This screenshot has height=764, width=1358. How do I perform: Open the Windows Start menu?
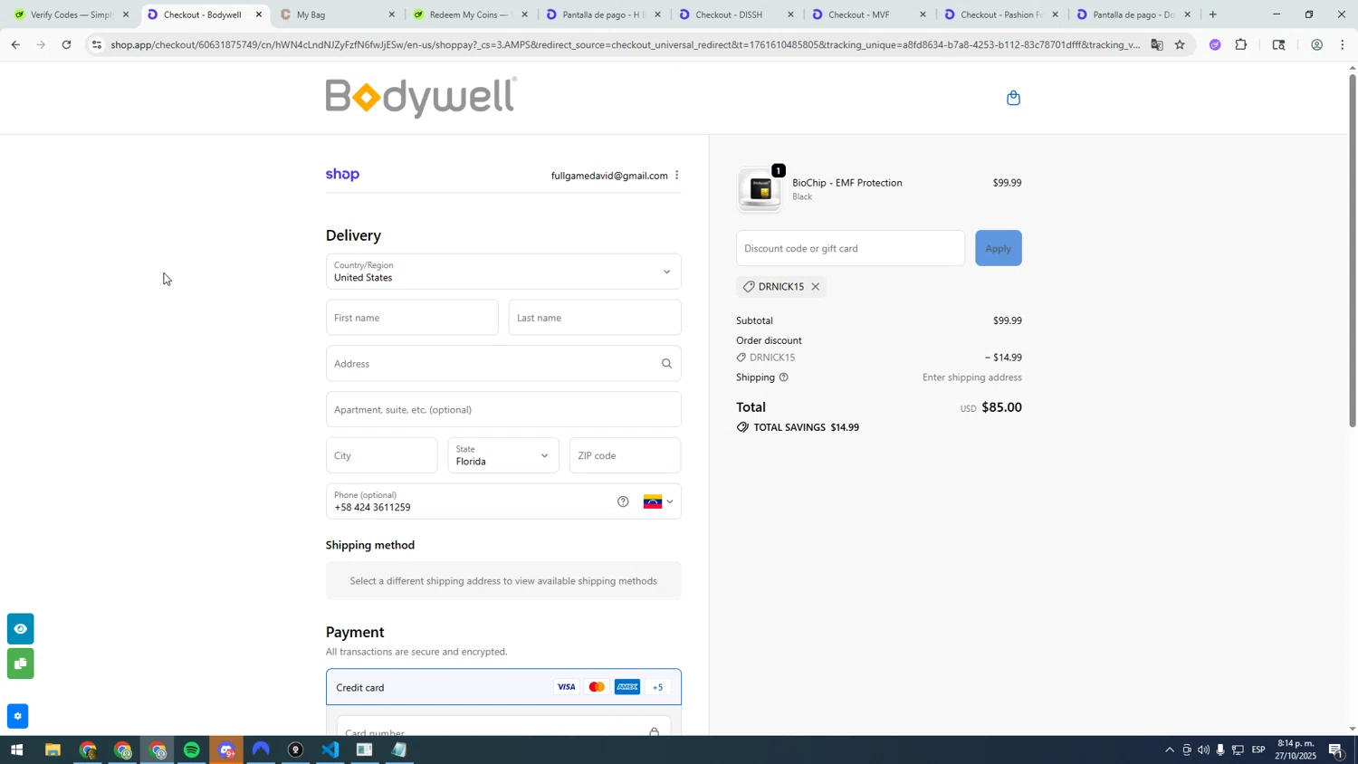(16, 750)
